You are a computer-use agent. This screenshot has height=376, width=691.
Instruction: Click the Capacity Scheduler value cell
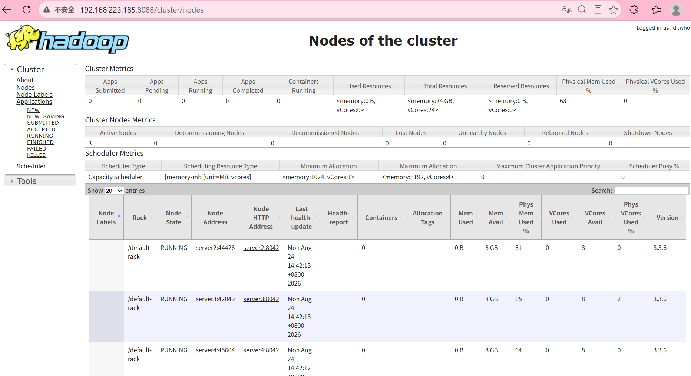pos(115,177)
